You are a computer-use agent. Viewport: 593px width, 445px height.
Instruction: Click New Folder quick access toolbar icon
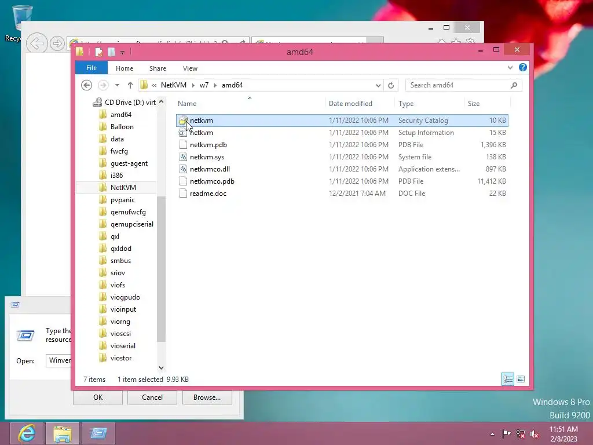coord(111,52)
